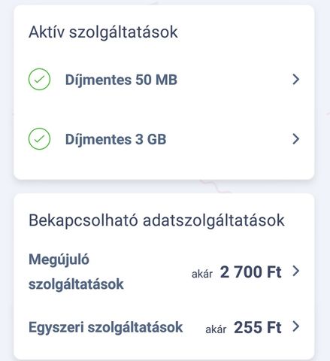Expand the Díjmentes 50 MB row chevron

point(296,79)
